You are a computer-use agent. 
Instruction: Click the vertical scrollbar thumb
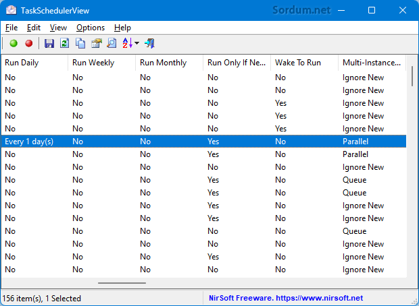[x=412, y=76]
